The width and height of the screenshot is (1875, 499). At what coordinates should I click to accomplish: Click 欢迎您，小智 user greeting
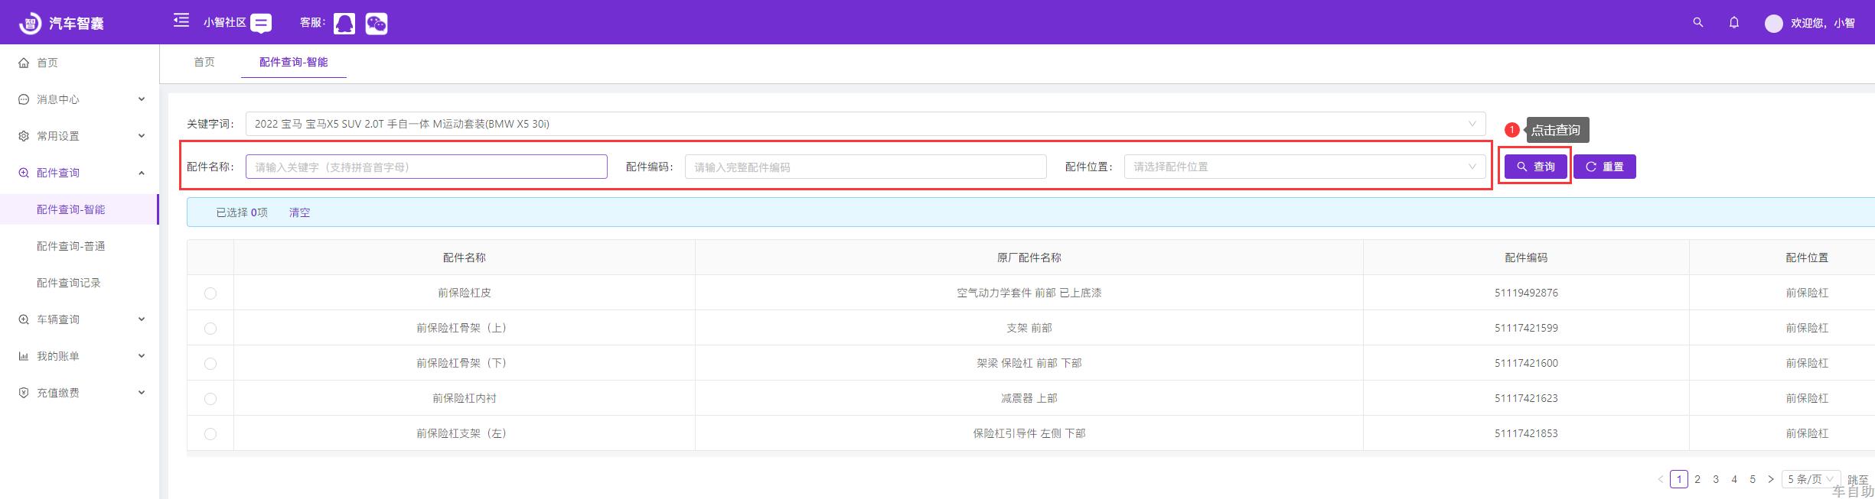1823,24
